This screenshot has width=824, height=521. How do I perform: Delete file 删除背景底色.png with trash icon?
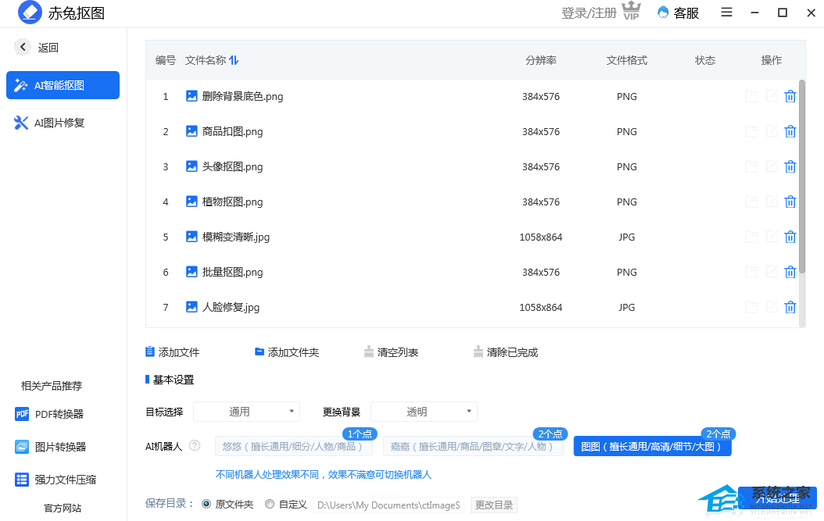(x=790, y=97)
